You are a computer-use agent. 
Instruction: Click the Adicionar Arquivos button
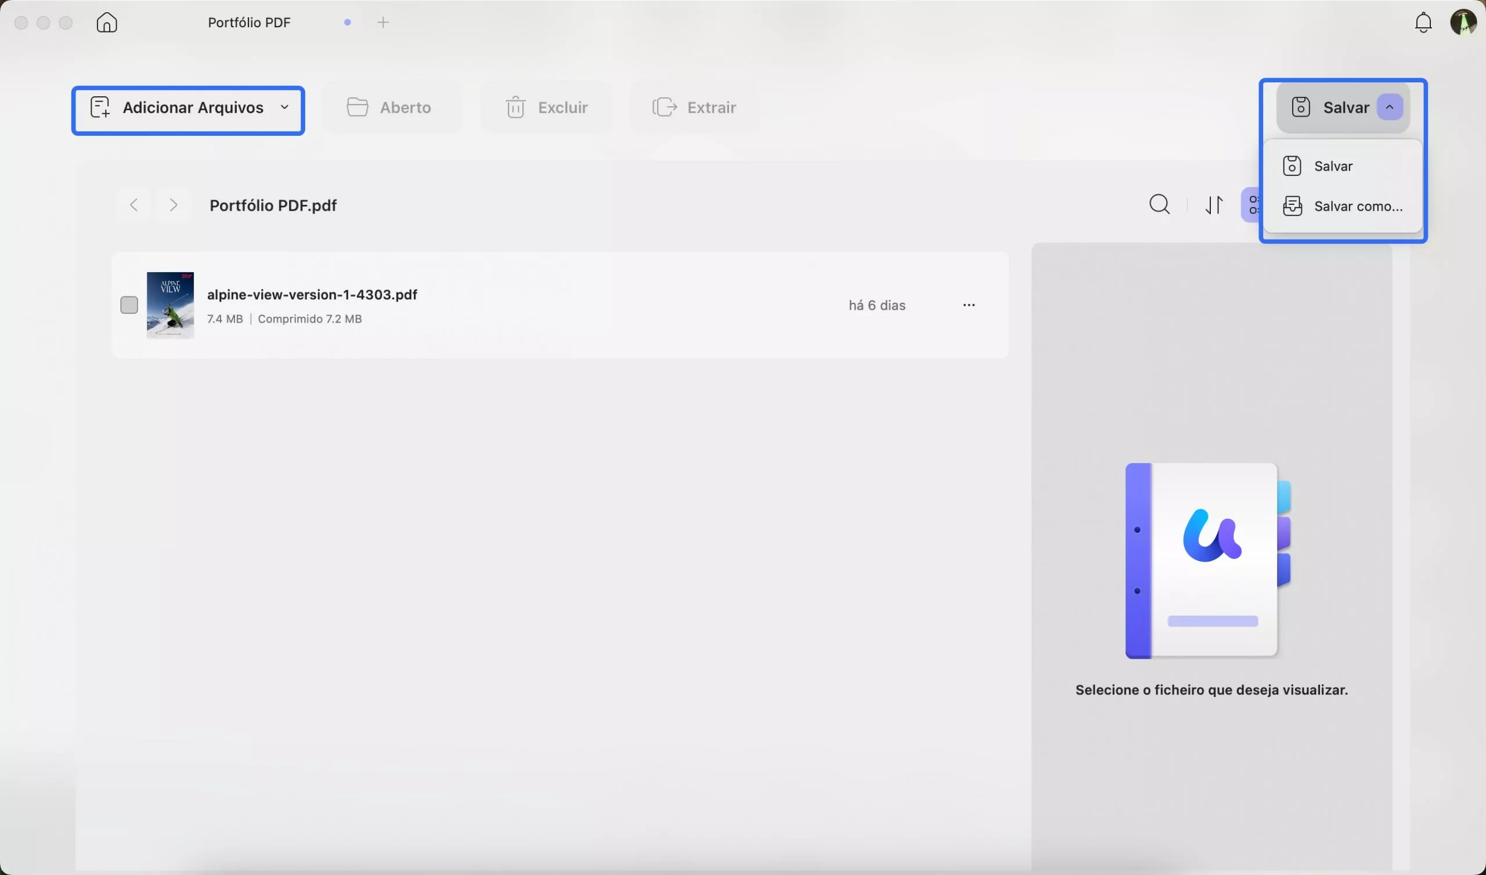pyautogui.click(x=177, y=107)
